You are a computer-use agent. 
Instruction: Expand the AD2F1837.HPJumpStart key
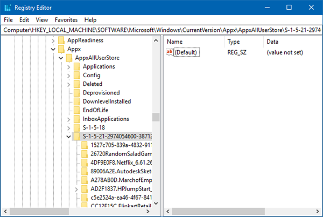pyautogui.click(x=77, y=189)
